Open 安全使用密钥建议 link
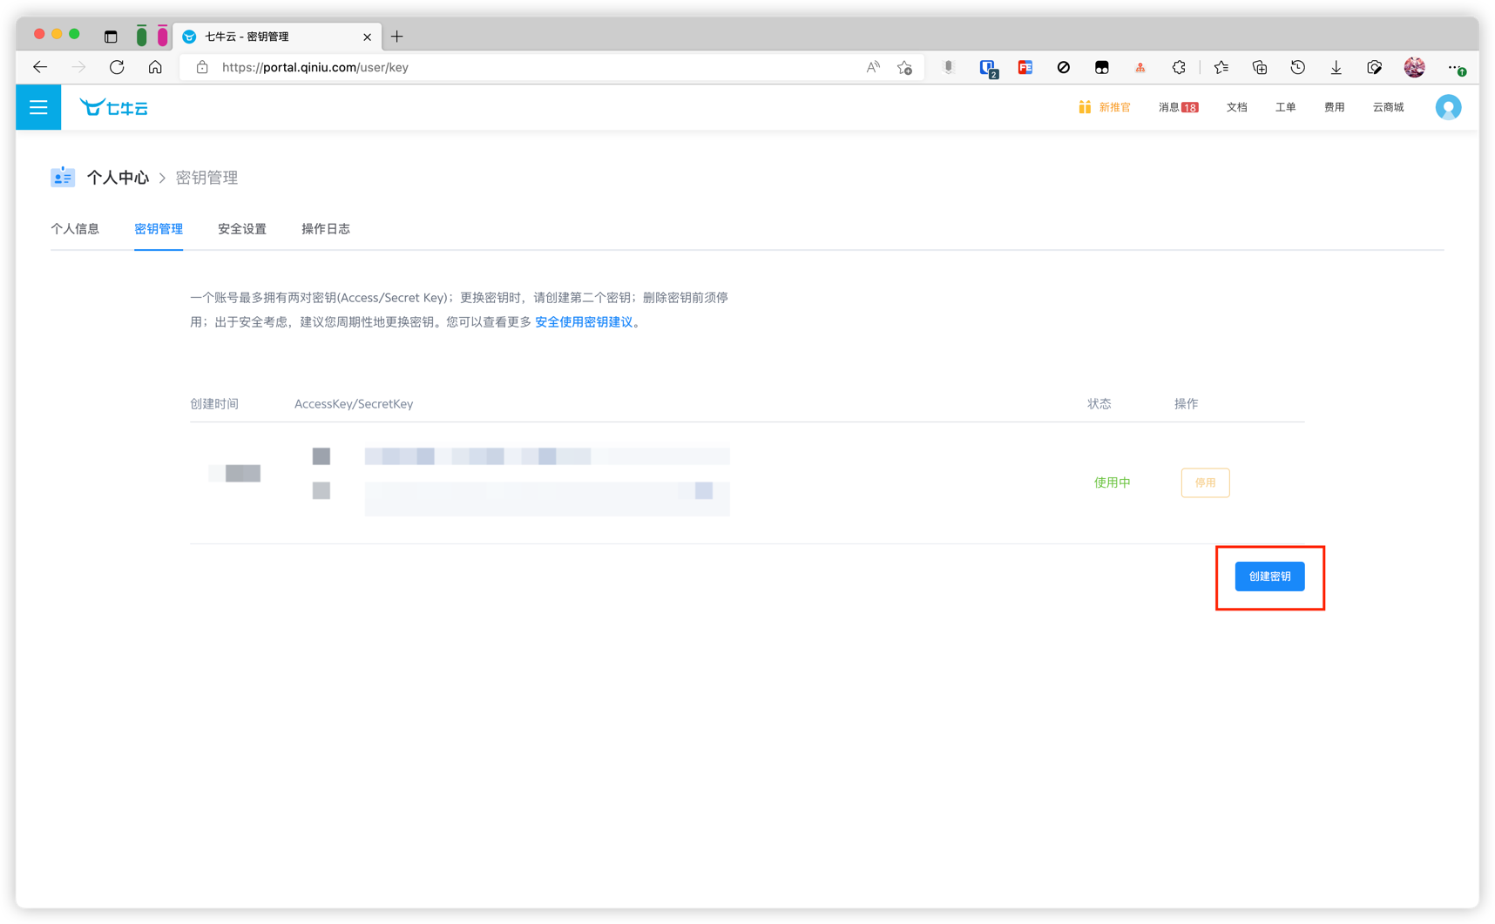 click(584, 322)
